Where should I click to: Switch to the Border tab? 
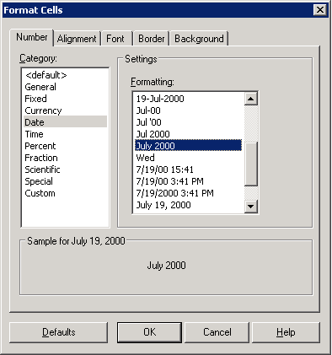(x=152, y=39)
